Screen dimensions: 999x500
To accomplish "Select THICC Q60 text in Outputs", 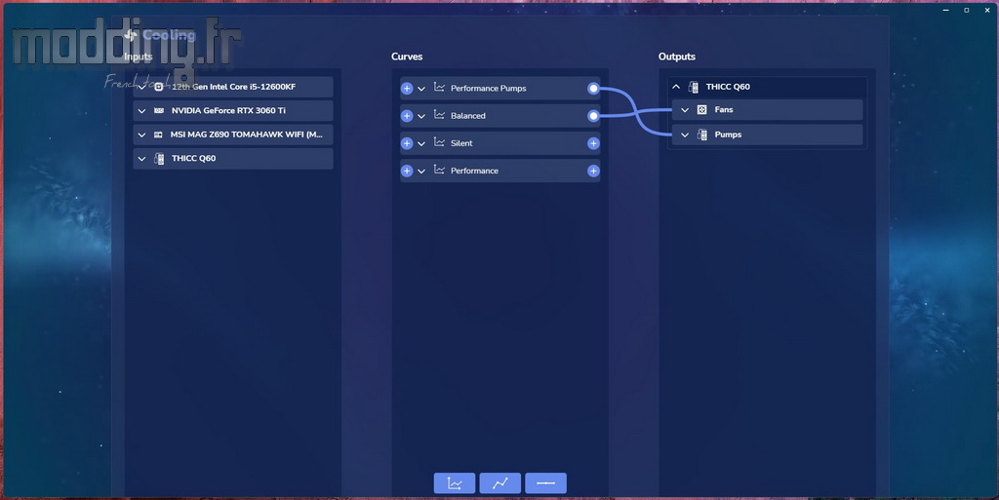I will pos(728,87).
